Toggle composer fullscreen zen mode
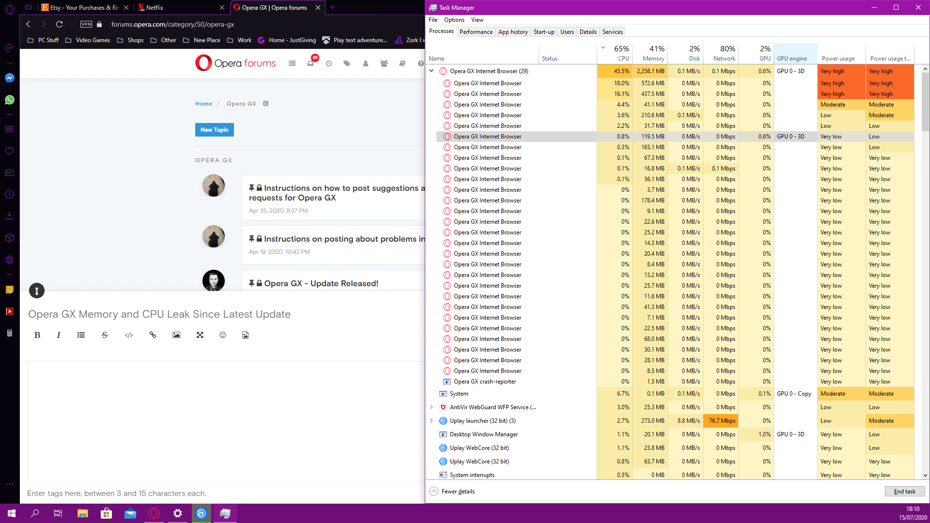 [200, 335]
